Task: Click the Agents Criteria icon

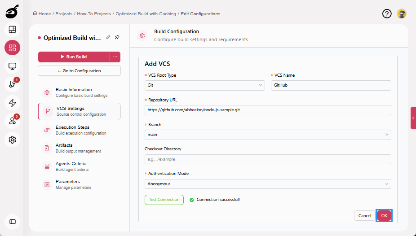Action: [x=47, y=166]
